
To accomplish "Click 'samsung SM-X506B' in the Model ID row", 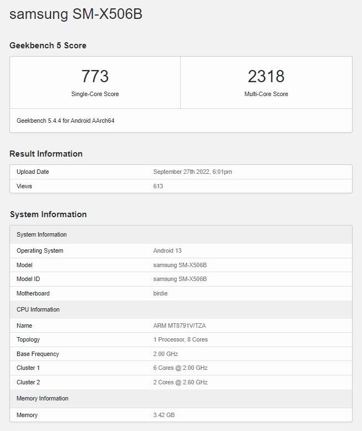I will (x=180, y=279).
